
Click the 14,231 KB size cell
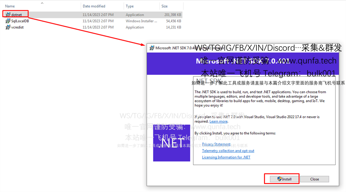174,27
